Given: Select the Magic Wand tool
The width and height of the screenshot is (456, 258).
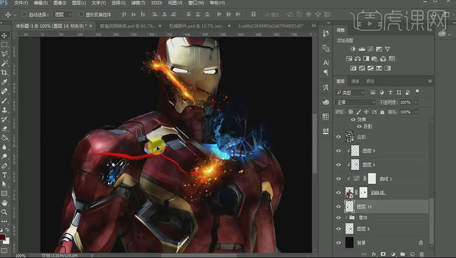Looking at the screenshot, I should 5,63.
